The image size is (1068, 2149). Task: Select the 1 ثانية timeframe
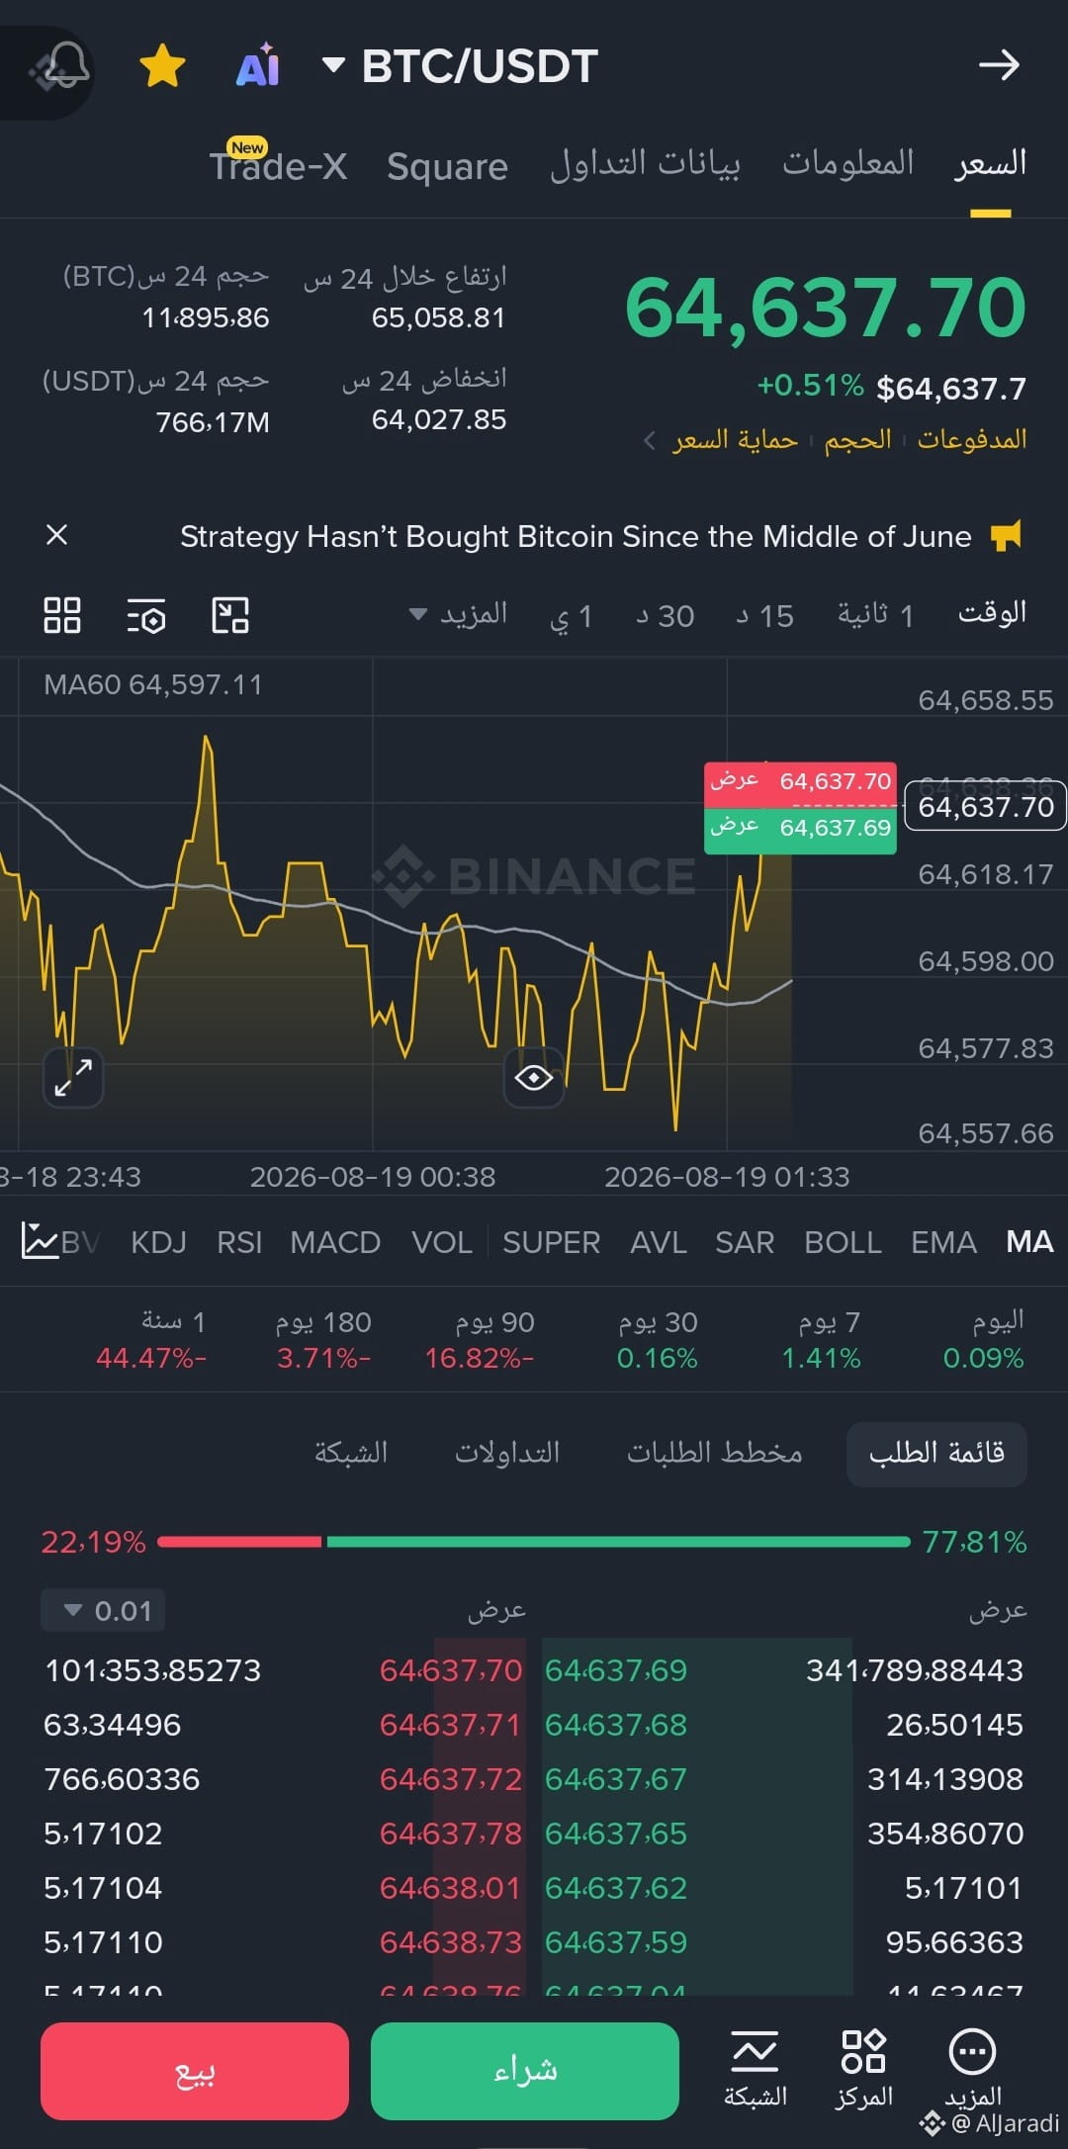875,615
